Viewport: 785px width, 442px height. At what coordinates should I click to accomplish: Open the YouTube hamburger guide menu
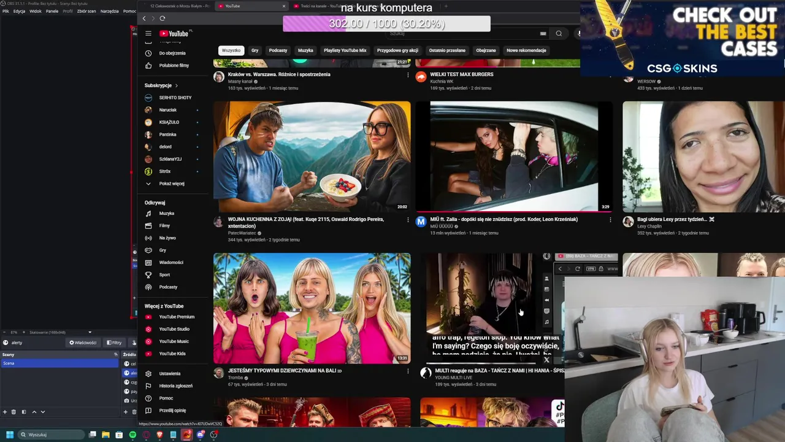[148, 34]
